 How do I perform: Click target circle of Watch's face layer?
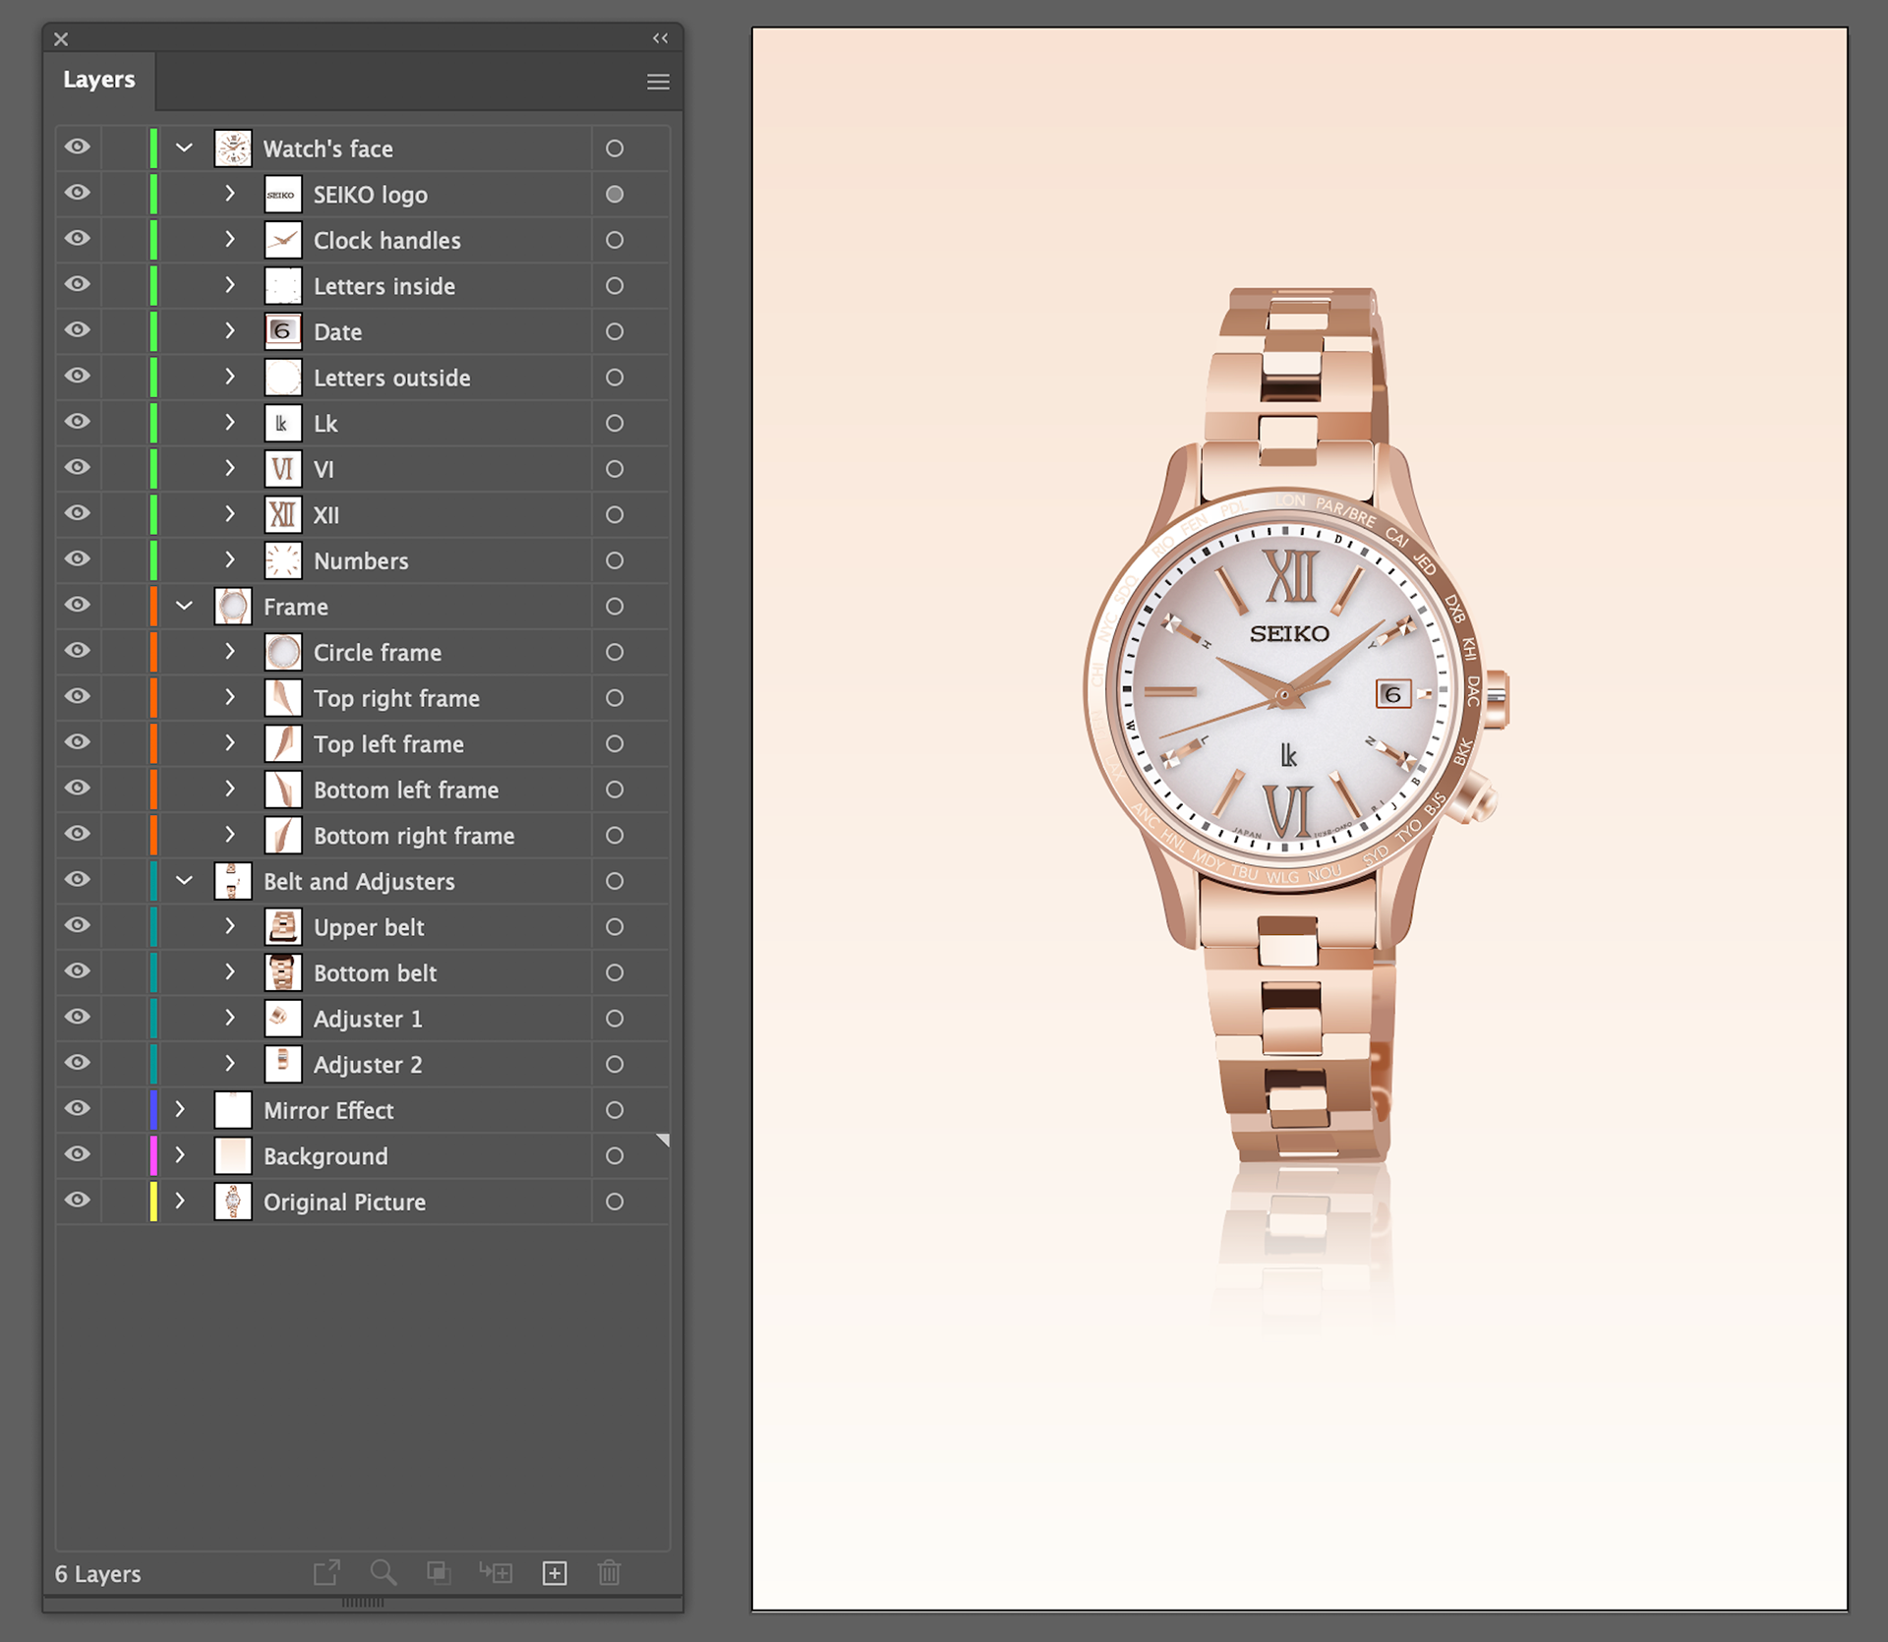point(615,148)
